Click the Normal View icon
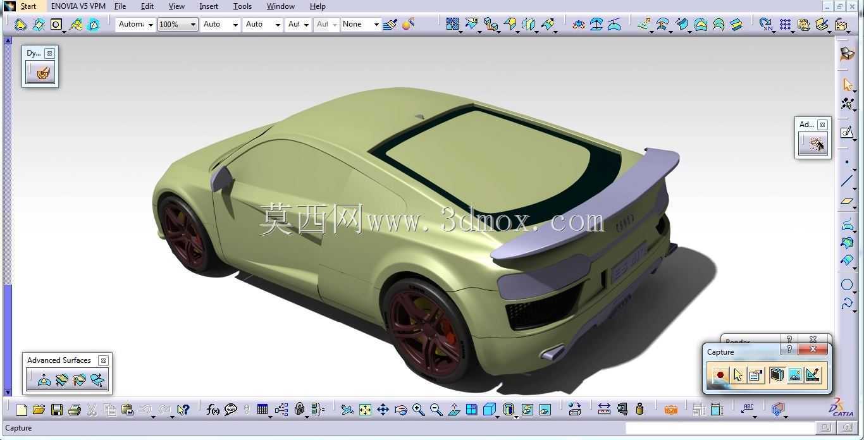Image resolution: width=864 pixels, height=440 pixels. pyautogui.click(x=454, y=410)
